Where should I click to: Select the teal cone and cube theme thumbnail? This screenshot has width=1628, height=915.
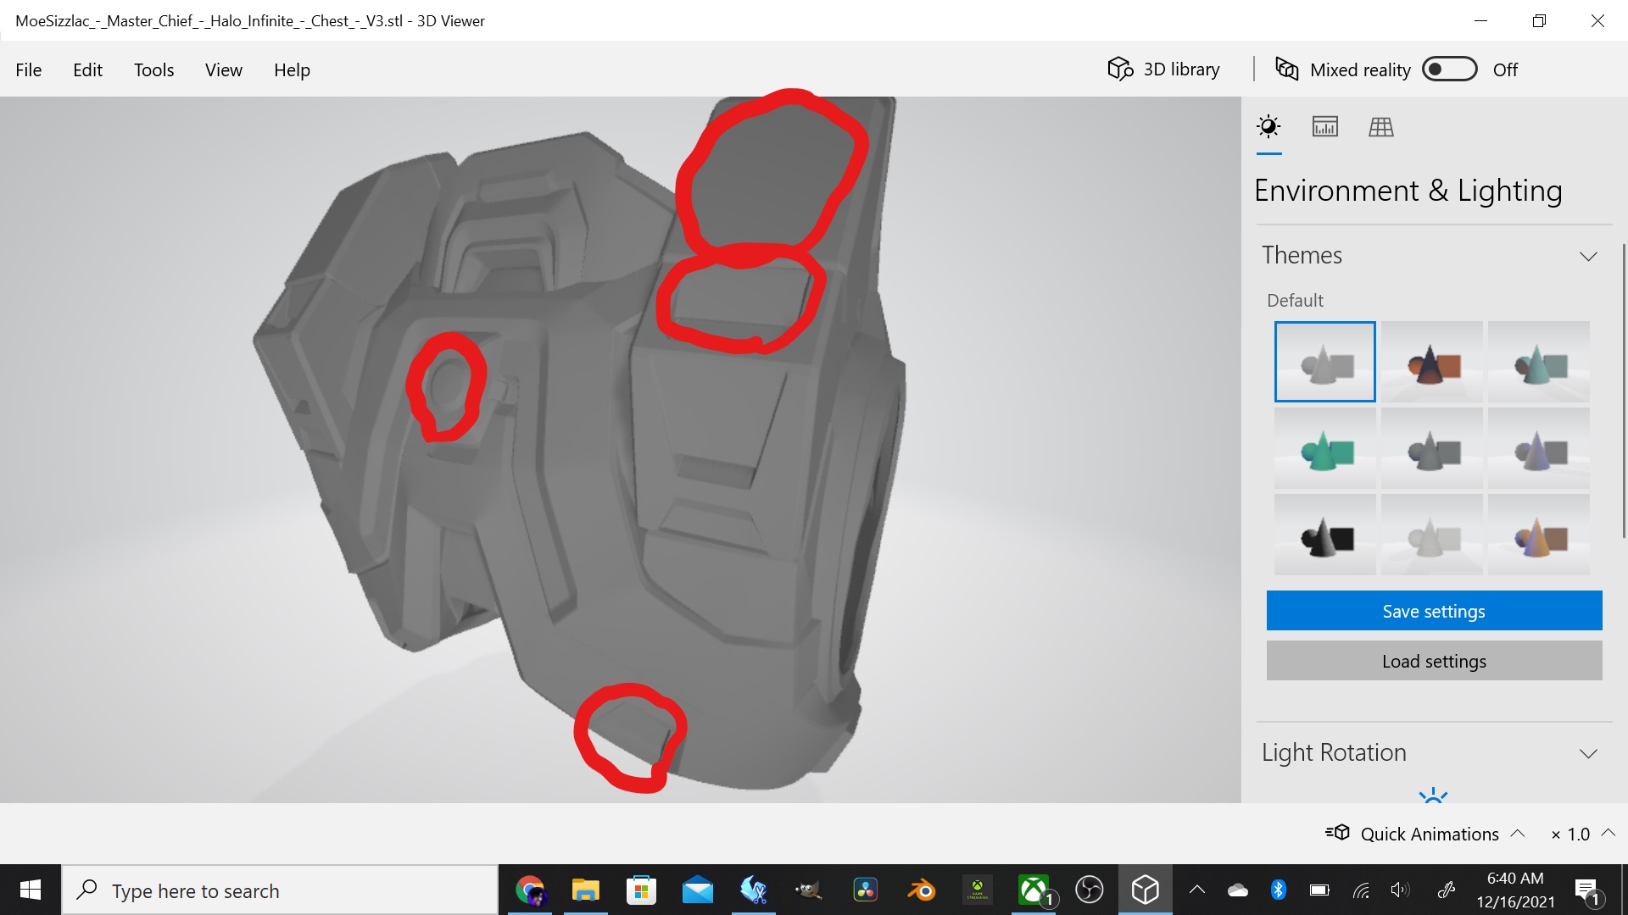pos(1539,362)
